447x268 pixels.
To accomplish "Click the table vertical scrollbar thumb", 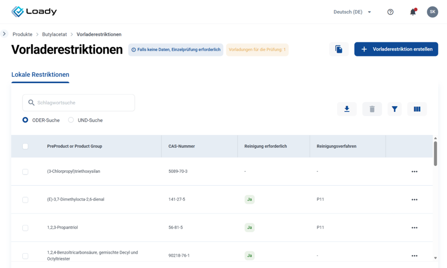I will (435, 153).
